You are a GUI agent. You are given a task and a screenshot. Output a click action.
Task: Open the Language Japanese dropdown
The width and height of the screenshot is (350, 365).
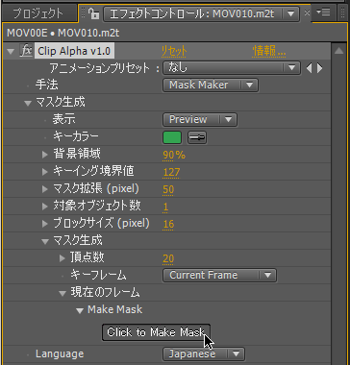(x=204, y=354)
